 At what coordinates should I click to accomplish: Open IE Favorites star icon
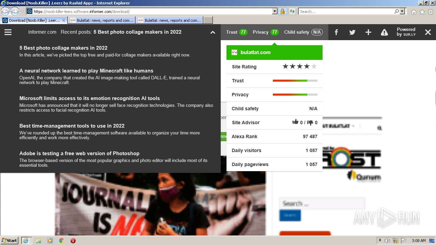[422, 12]
